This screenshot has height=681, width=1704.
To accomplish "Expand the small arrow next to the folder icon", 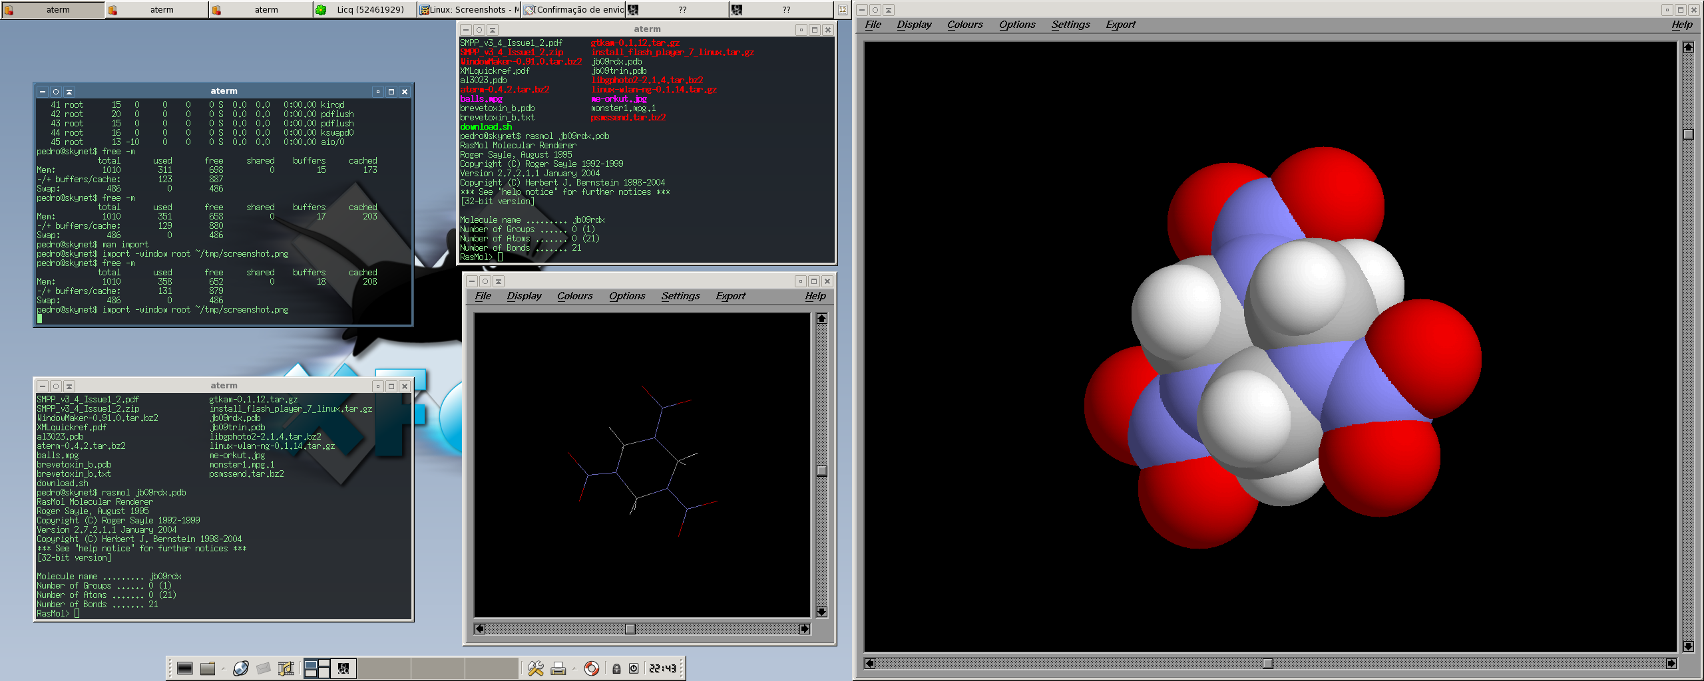I will (x=224, y=668).
